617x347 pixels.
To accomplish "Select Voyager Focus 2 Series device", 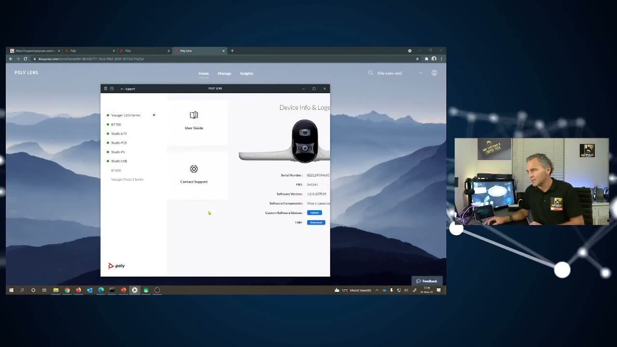I will 127,179.
